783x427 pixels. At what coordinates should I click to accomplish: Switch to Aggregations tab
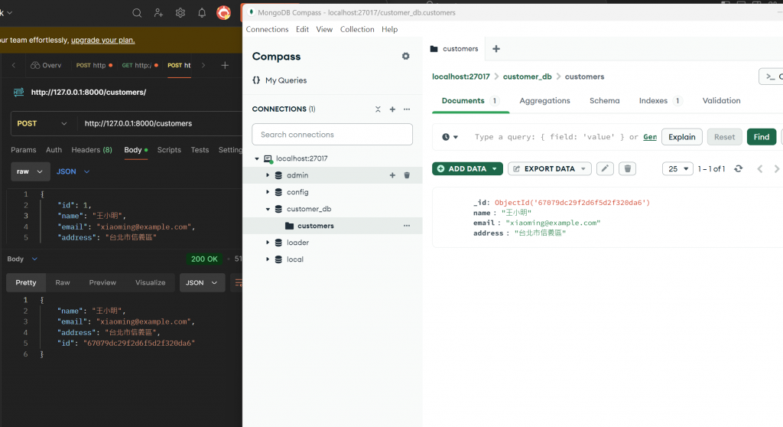[x=544, y=100]
